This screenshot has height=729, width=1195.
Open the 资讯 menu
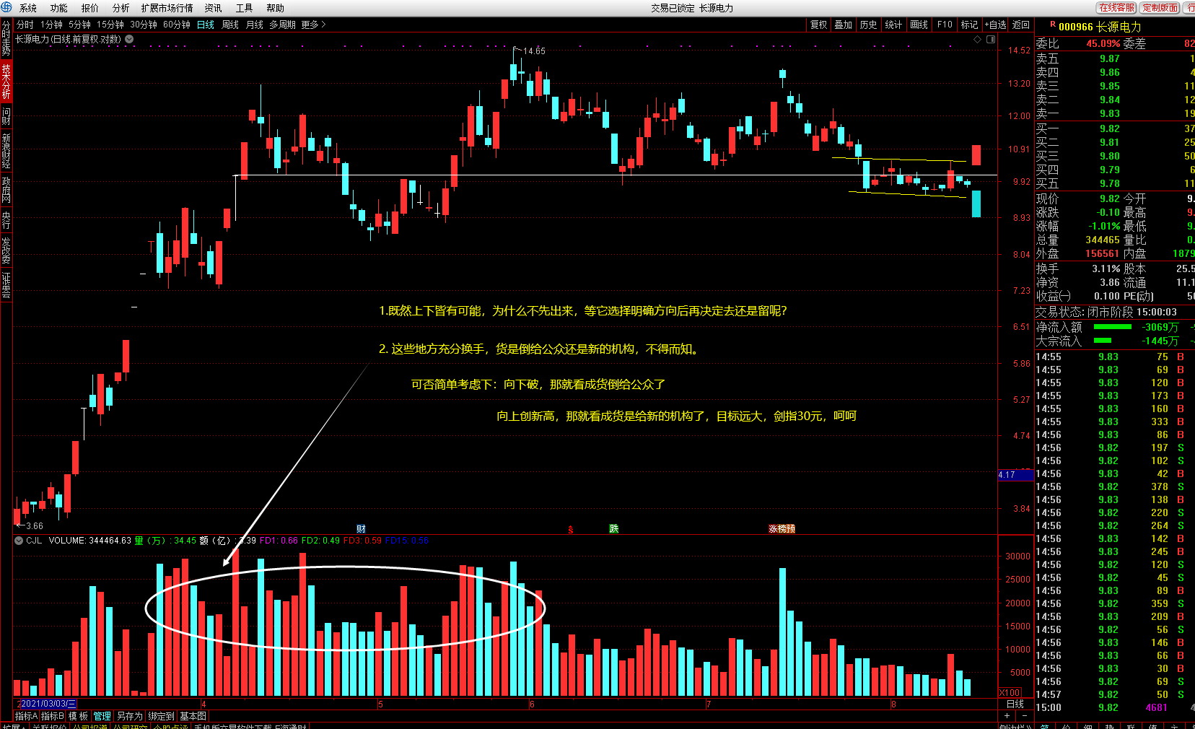coord(214,8)
